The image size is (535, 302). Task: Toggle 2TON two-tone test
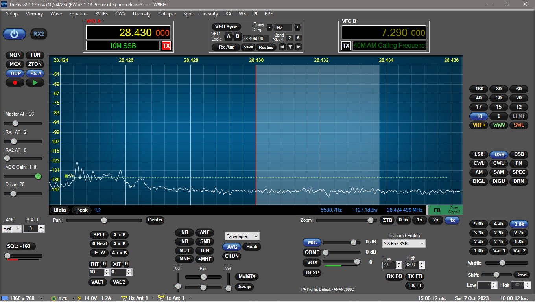click(x=35, y=64)
